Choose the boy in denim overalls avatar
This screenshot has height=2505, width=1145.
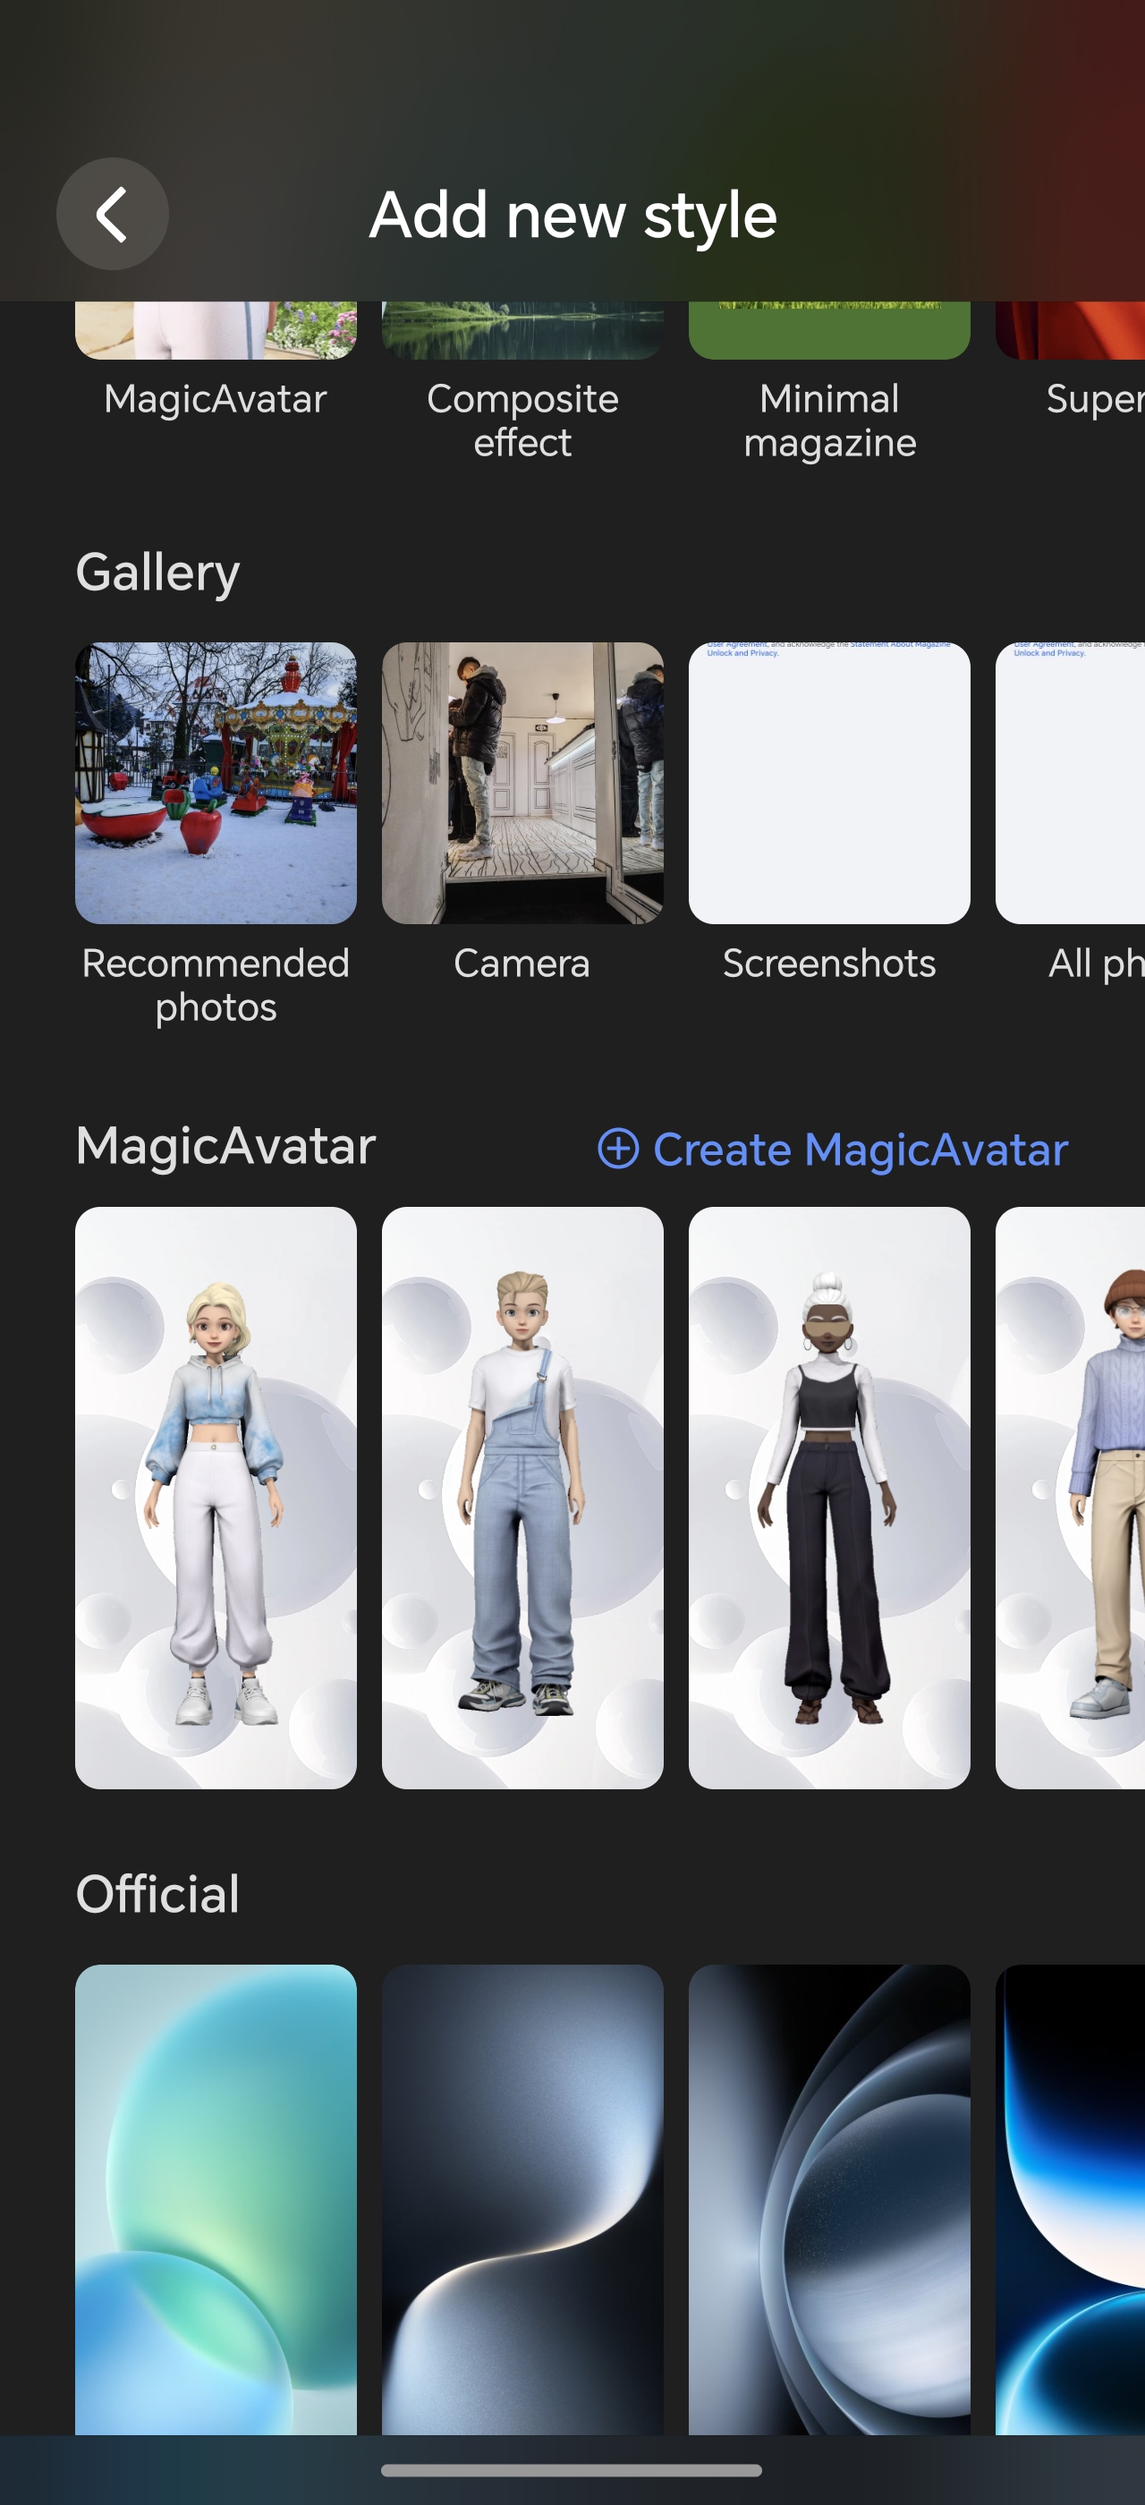pyautogui.click(x=523, y=1498)
